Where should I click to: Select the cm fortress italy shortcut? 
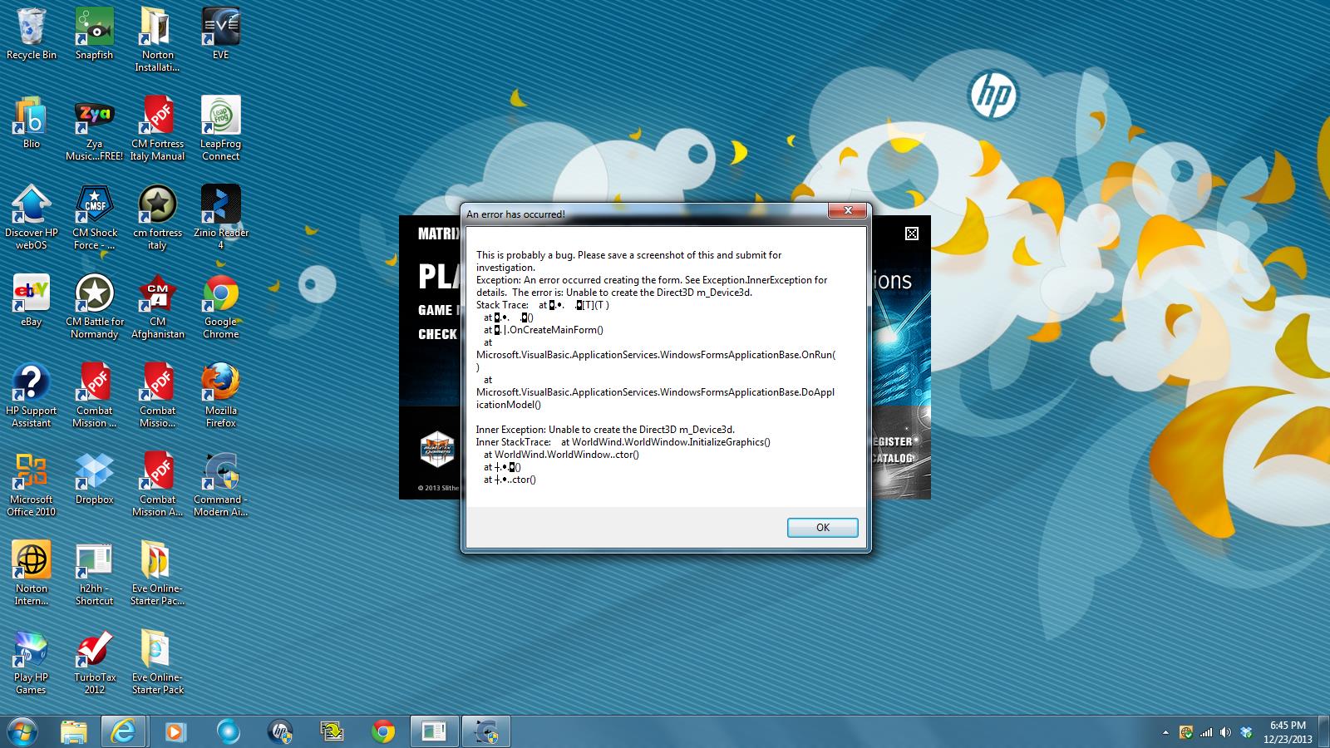click(x=157, y=218)
